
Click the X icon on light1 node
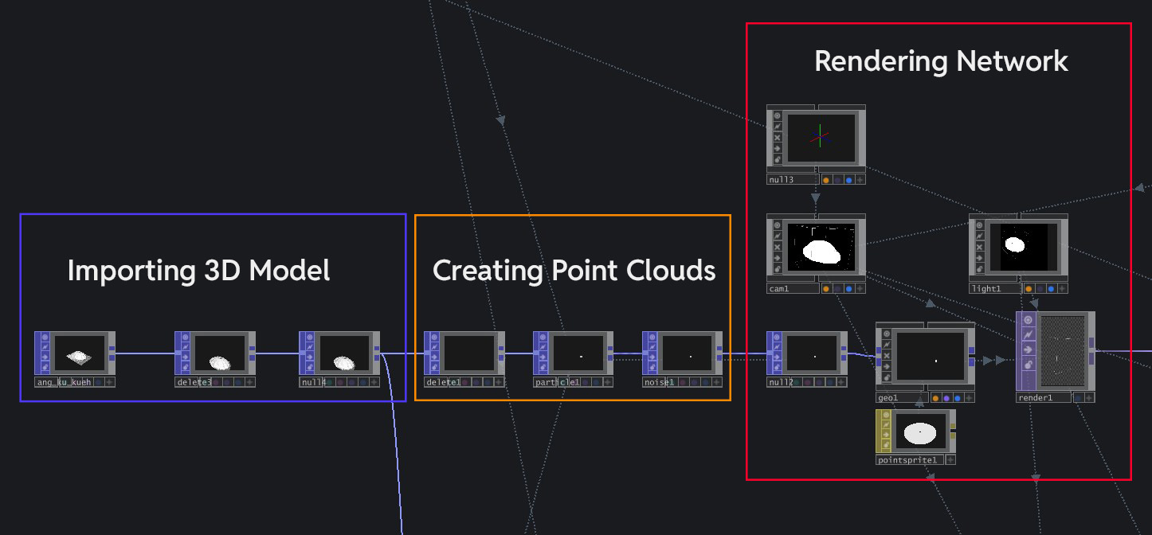coord(980,247)
